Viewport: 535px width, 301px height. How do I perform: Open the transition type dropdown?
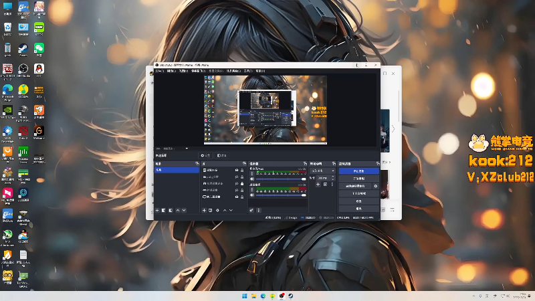pos(322,171)
